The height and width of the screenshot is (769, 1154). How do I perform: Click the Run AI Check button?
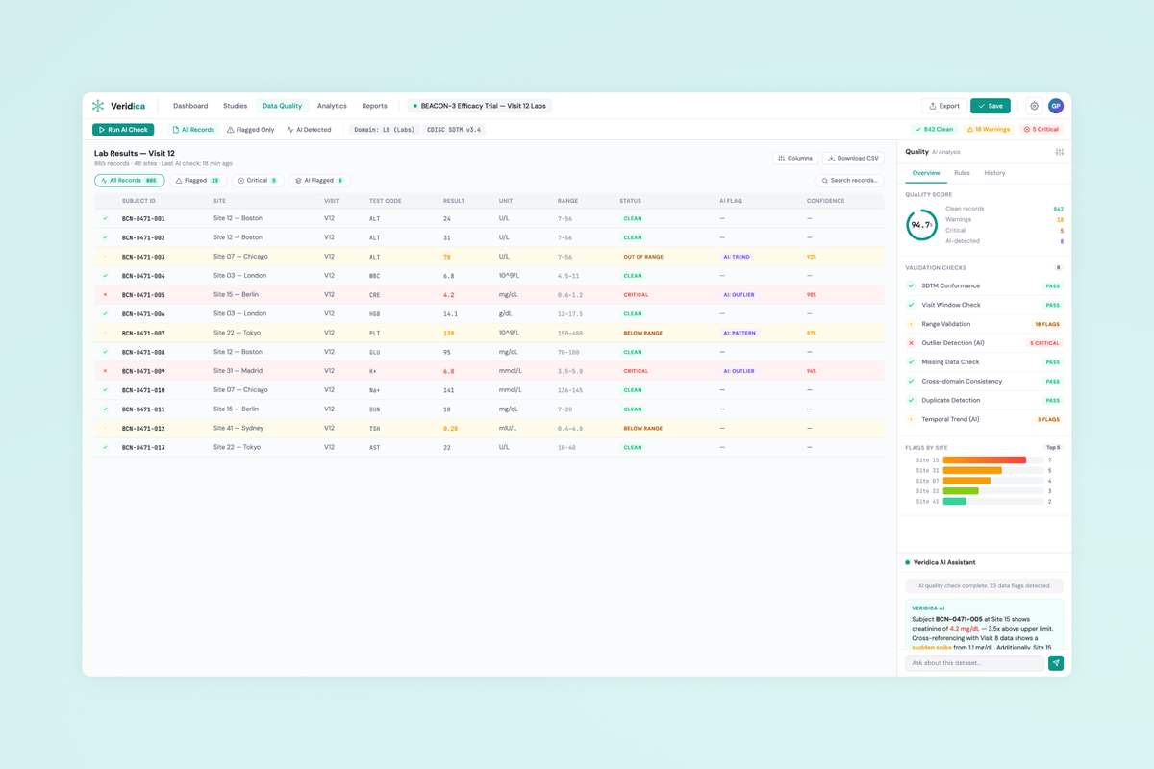tap(122, 129)
